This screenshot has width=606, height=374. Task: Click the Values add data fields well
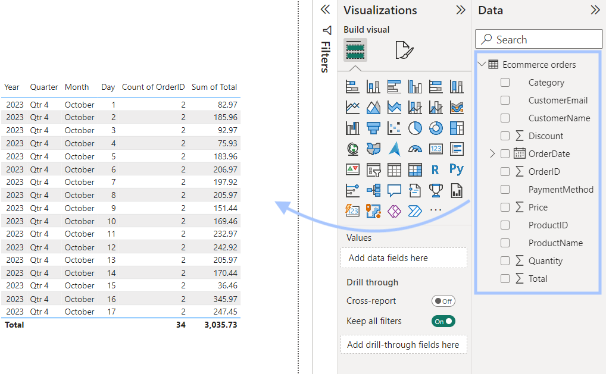404,258
